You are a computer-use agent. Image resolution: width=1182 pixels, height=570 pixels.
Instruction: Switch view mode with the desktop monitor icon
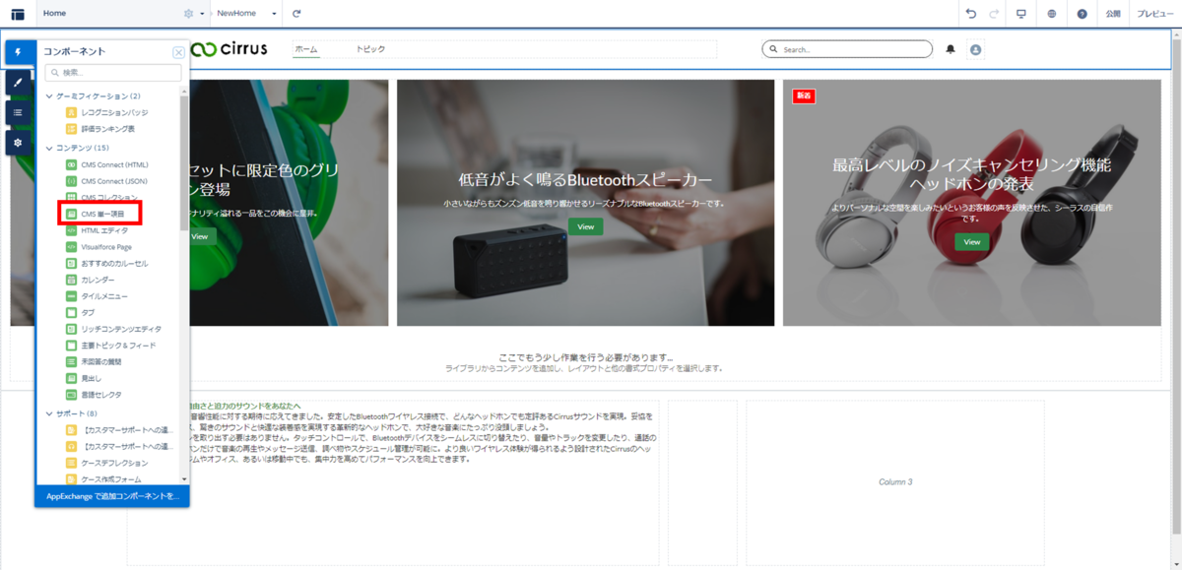click(1021, 14)
